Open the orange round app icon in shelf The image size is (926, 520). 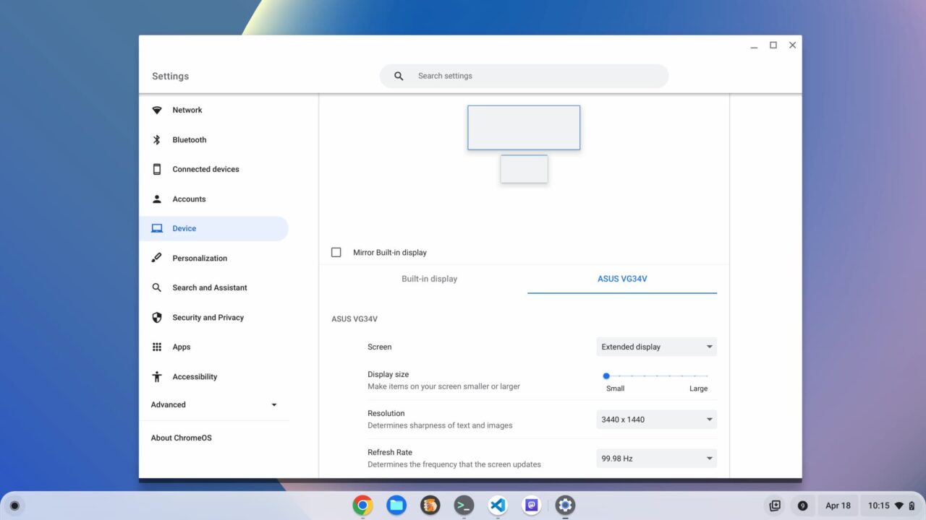coord(430,505)
